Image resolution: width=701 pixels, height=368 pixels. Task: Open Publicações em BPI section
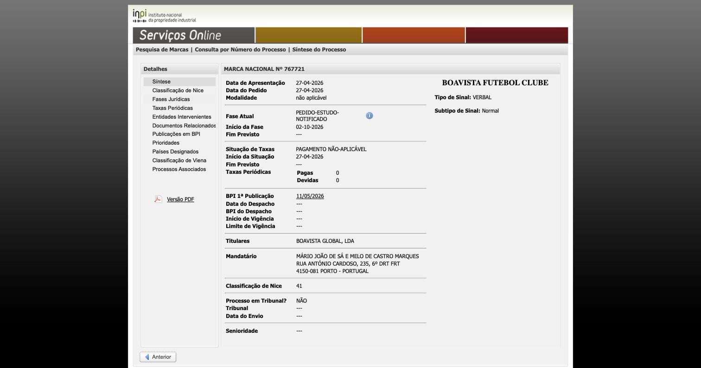(176, 134)
